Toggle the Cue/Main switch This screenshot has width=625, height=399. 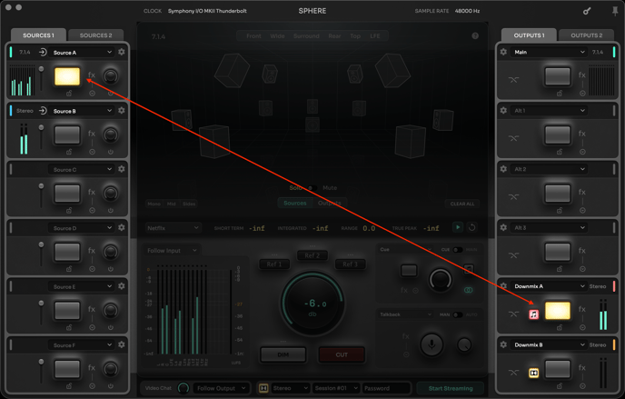point(458,249)
